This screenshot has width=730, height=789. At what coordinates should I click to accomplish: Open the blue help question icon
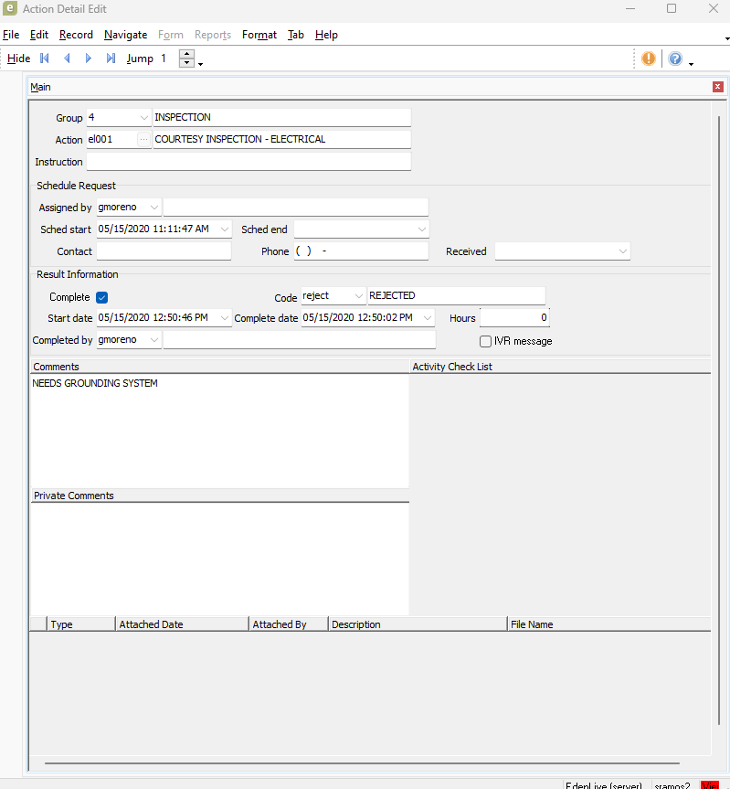point(675,59)
